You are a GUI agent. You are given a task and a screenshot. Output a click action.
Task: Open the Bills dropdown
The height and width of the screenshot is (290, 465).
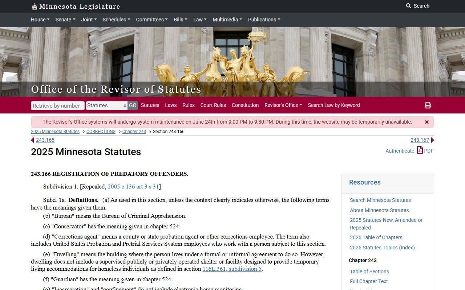click(x=181, y=20)
